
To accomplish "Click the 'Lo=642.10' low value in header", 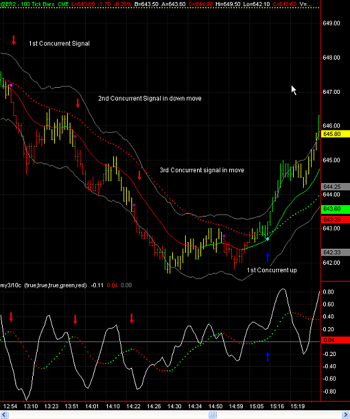I will pos(257,4).
